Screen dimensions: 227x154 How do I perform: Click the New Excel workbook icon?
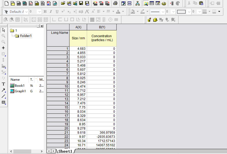tap(25, 3)
